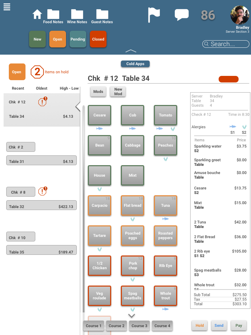
Task: Select Table 31 row
Action: tap(42, 160)
